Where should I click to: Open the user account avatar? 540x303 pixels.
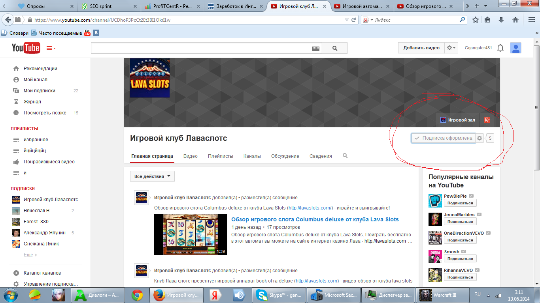tap(515, 48)
